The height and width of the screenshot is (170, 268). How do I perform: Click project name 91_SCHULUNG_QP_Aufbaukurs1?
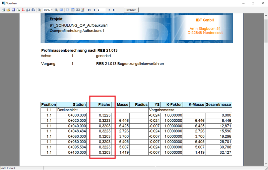79,25
